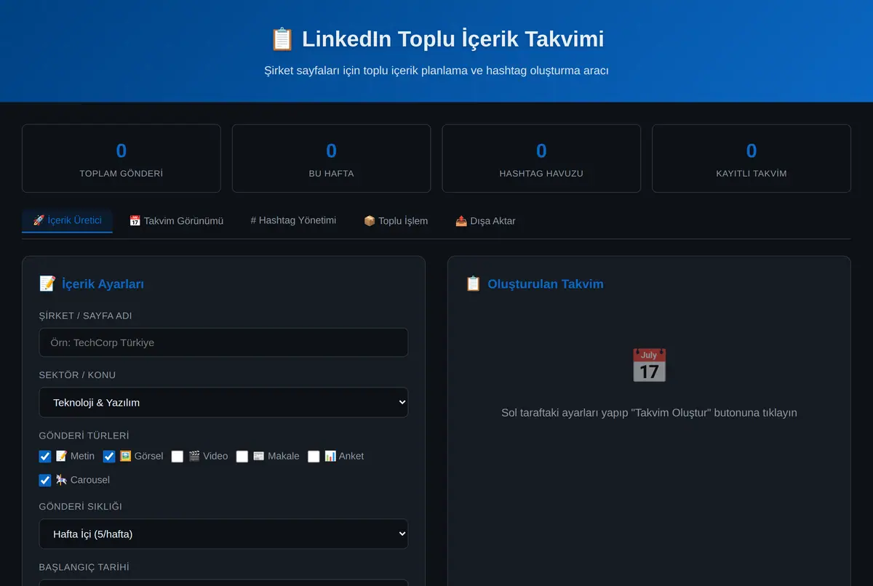The height and width of the screenshot is (586, 873).
Task: Enable the Makale post type checkbox
Action: click(x=242, y=457)
